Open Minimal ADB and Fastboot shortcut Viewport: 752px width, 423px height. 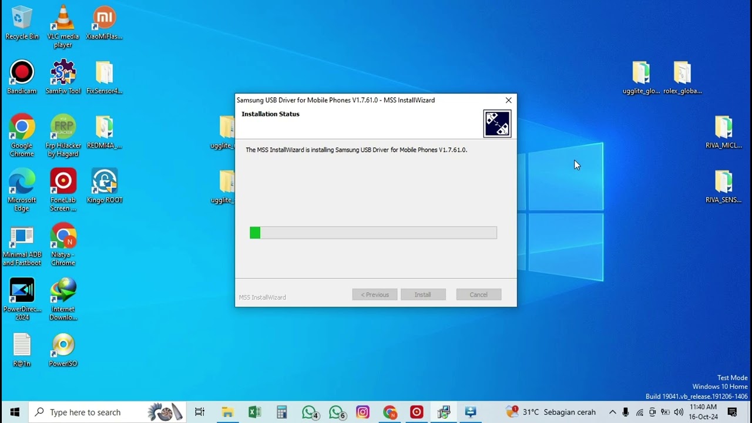[x=22, y=245]
